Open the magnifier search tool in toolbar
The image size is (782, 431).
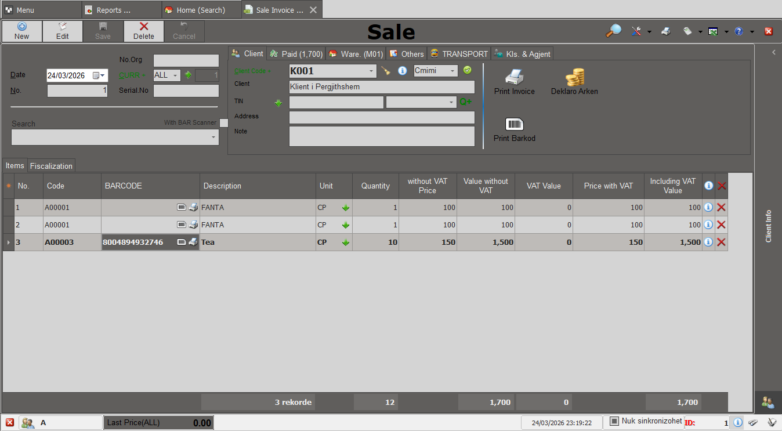pos(613,31)
